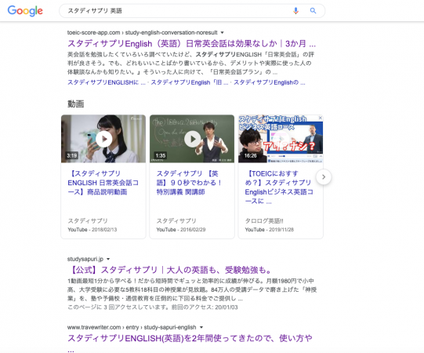The width and height of the screenshot is (424, 353).
Task: Click sitelink スタディサプリENGLISHに ...
Action: 107,82
